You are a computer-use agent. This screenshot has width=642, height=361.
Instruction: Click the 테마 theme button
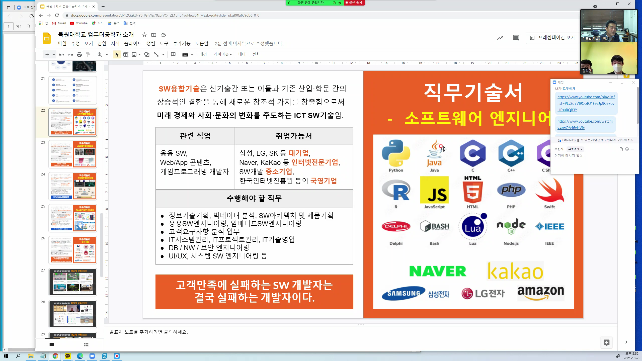pos(242,54)
